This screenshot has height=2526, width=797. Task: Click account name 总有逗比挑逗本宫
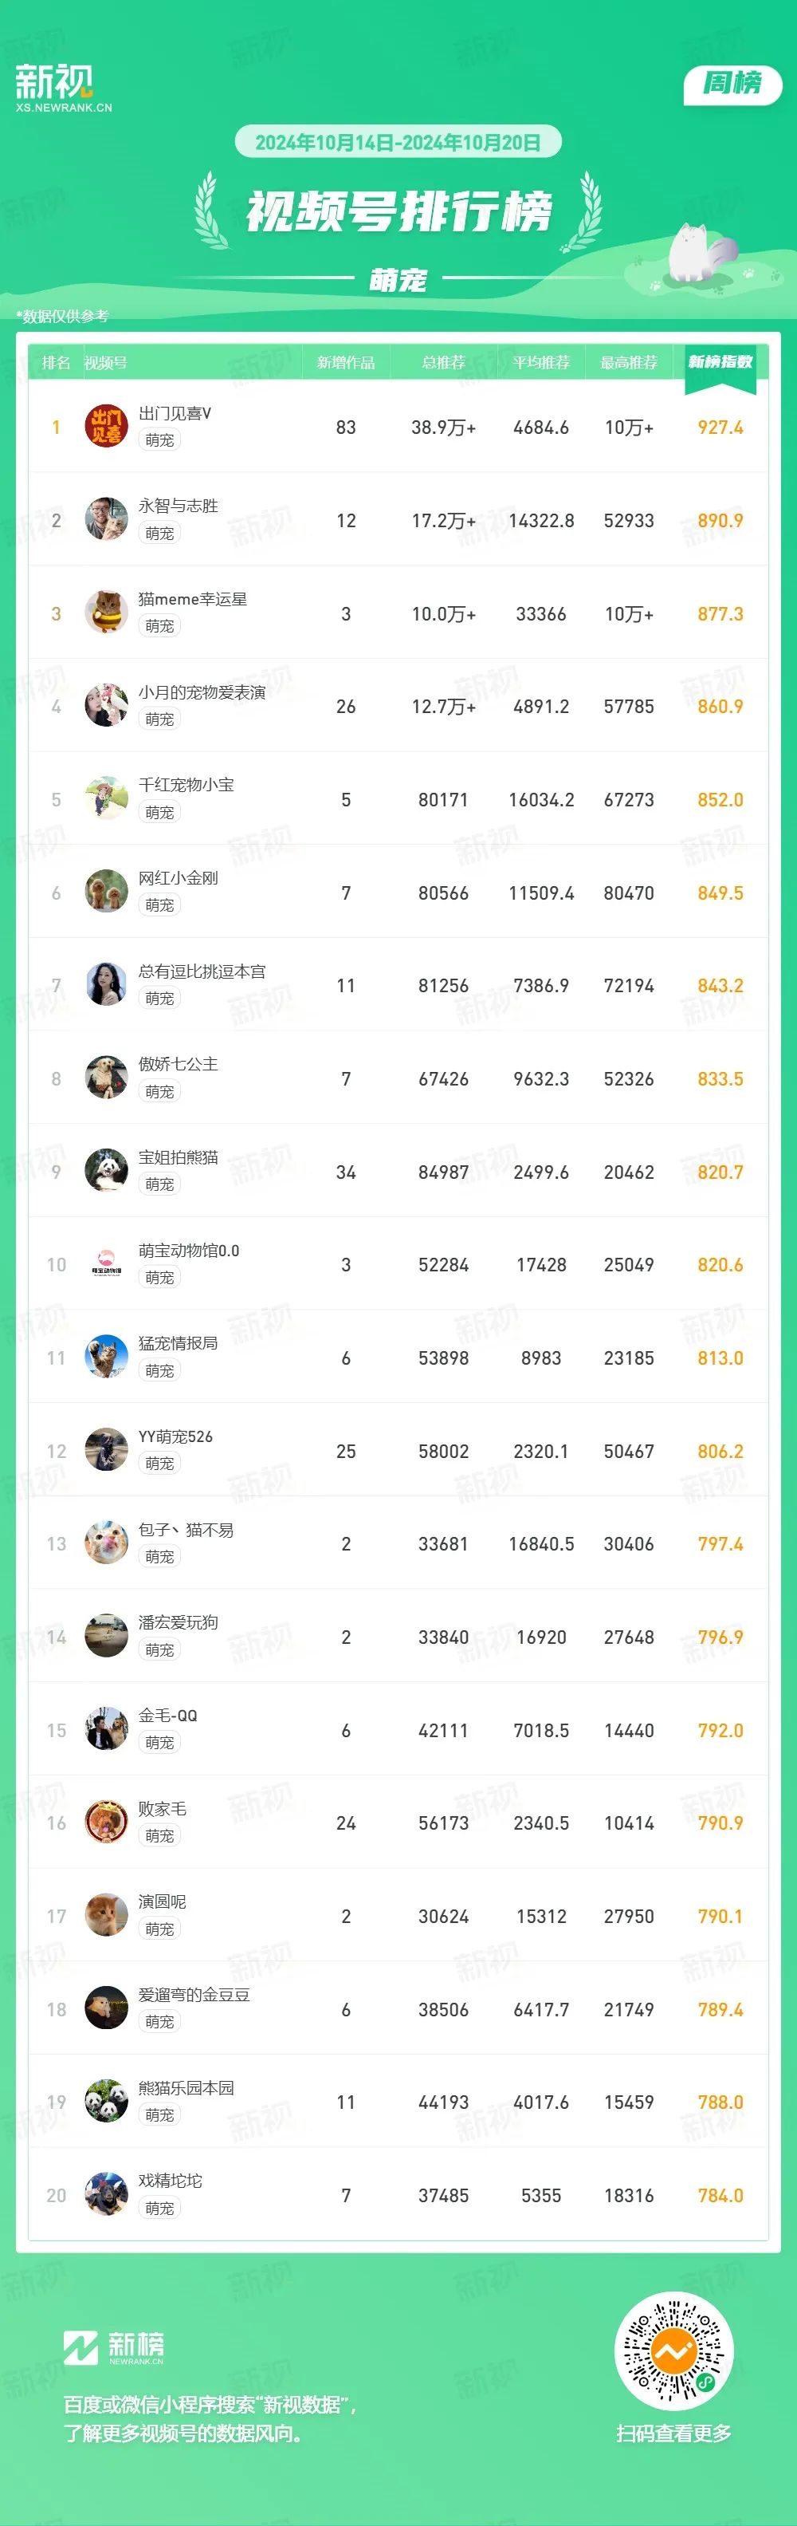[x=202, y=971]
